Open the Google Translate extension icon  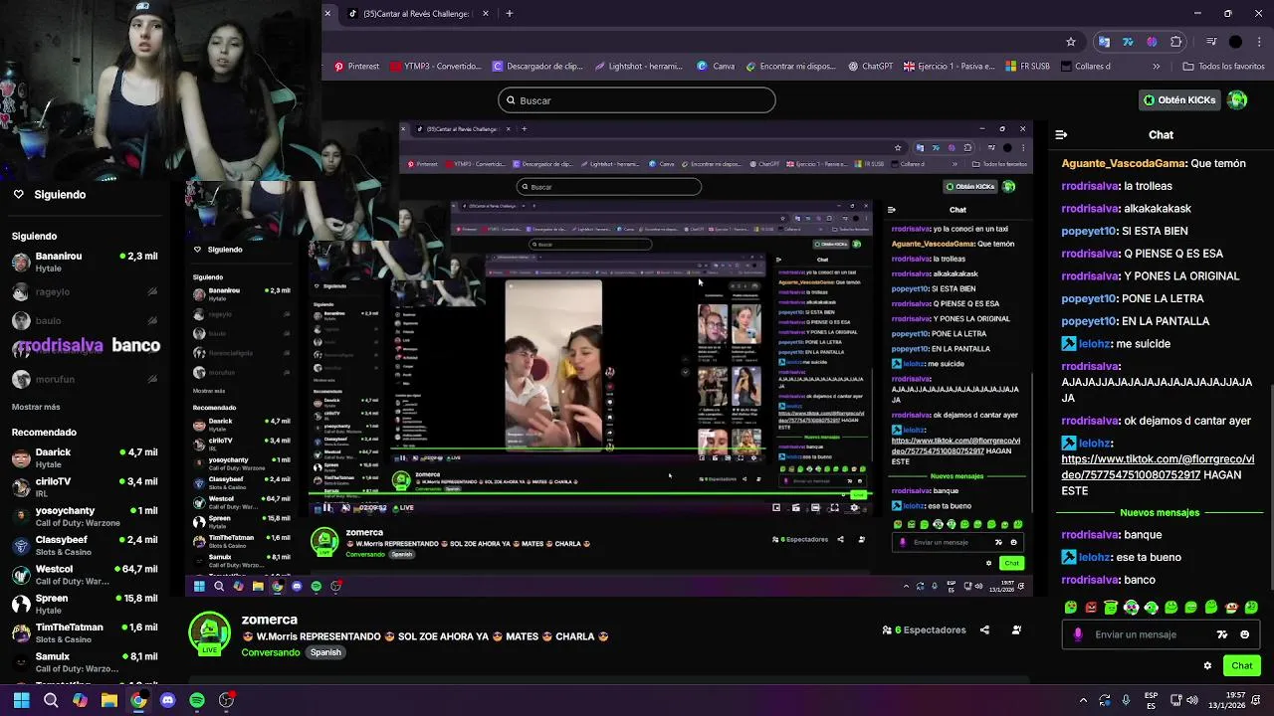[1104, 42]
